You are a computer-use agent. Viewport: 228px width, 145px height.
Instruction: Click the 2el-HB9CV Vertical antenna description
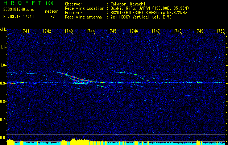(x=141, y=17)
